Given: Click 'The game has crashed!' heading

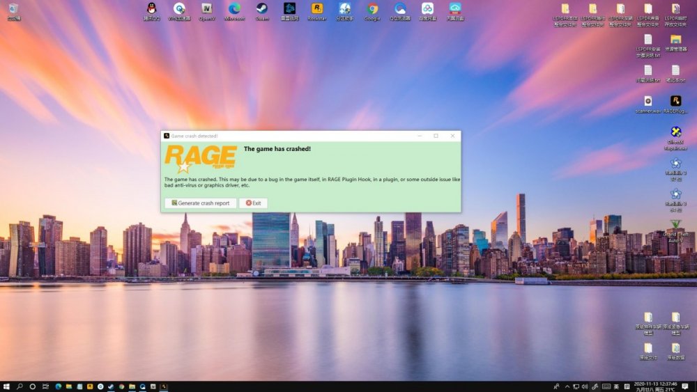Looking at the screenshot, I should pyautogui.click(x=277, y=149).
